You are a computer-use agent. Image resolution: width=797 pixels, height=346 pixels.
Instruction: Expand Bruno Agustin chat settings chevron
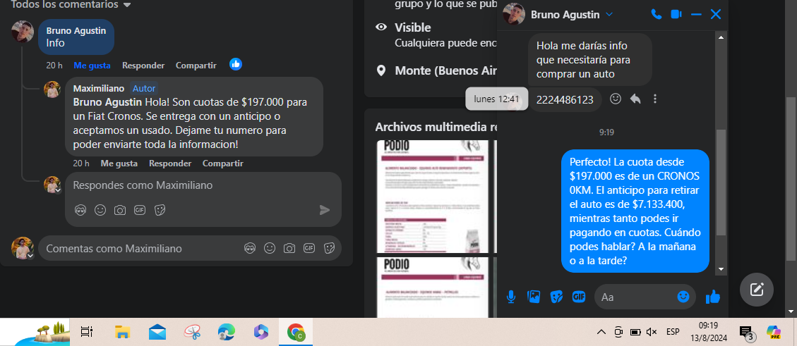[x=609, y=14]
